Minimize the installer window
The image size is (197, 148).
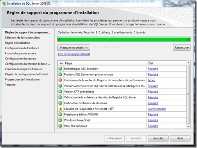coord(173,3)
